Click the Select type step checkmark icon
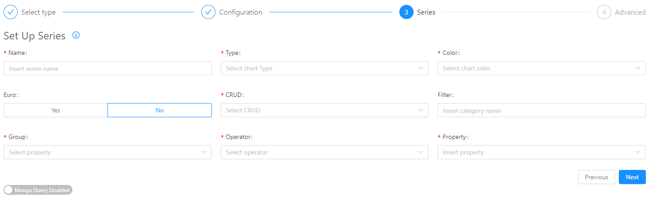Screen dimensions: 653x200 11,12
